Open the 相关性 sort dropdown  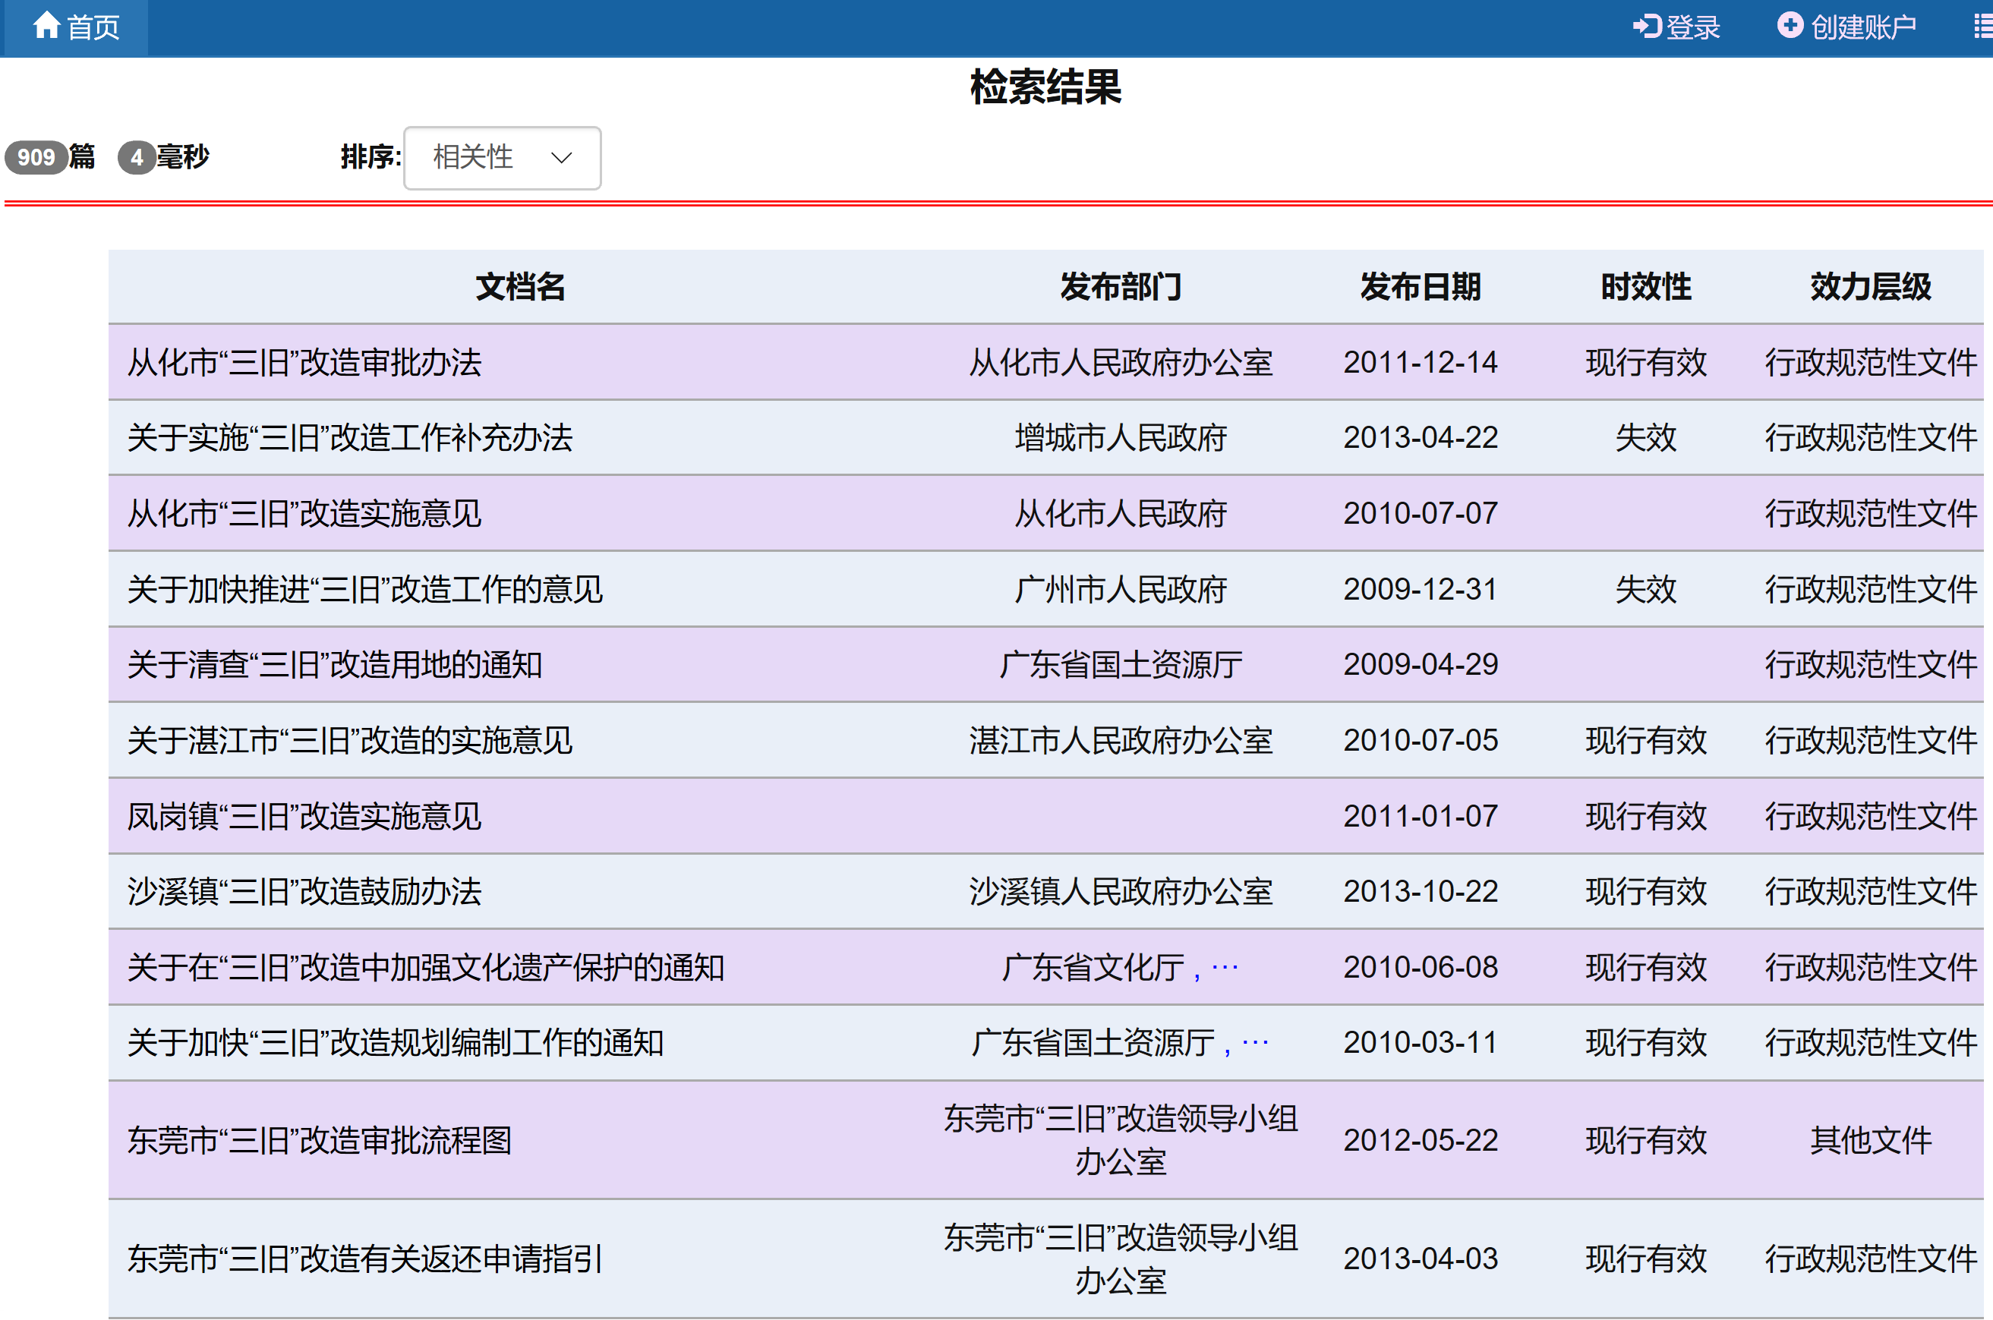pos(502,157)
